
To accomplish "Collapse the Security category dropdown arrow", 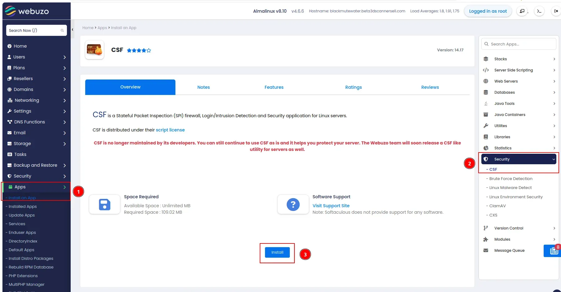I will coord(554,159).
